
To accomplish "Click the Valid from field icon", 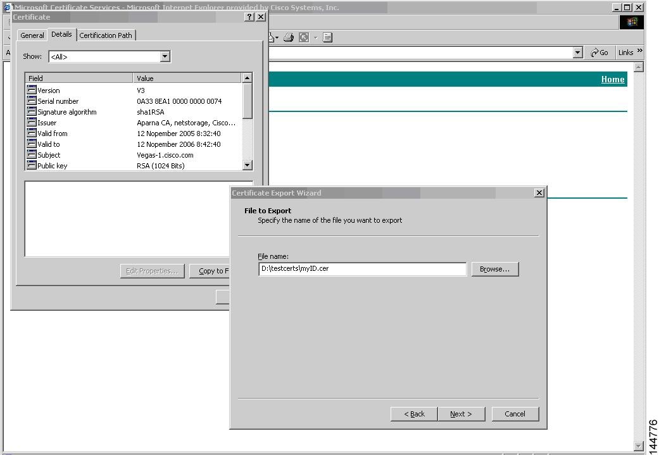I will [32, 133].
